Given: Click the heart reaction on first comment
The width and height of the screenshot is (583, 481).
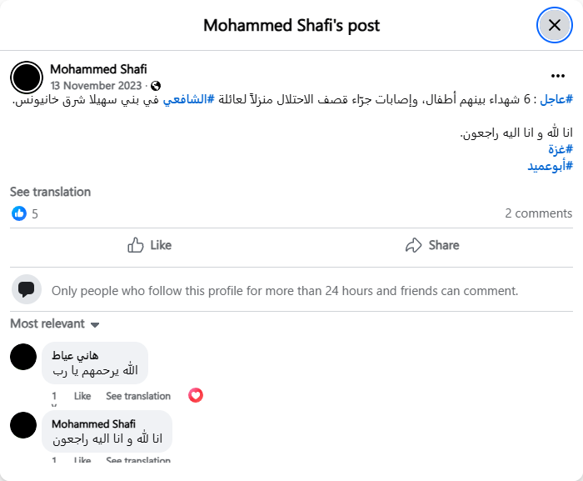Looking at the screenshot, I should pos(196,395).
